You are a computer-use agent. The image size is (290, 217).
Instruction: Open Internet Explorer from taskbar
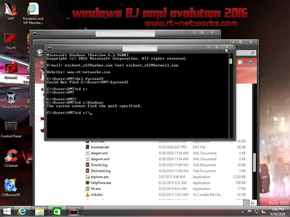pos(22,211)
